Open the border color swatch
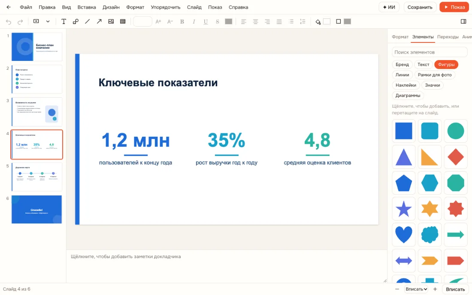 pos(348,21)
